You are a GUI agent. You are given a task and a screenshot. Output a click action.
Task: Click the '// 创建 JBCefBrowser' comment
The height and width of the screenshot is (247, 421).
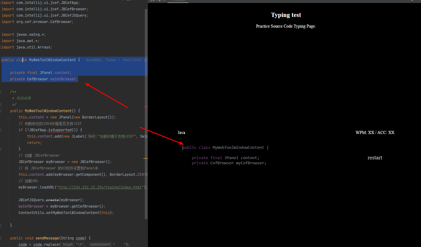39,155
